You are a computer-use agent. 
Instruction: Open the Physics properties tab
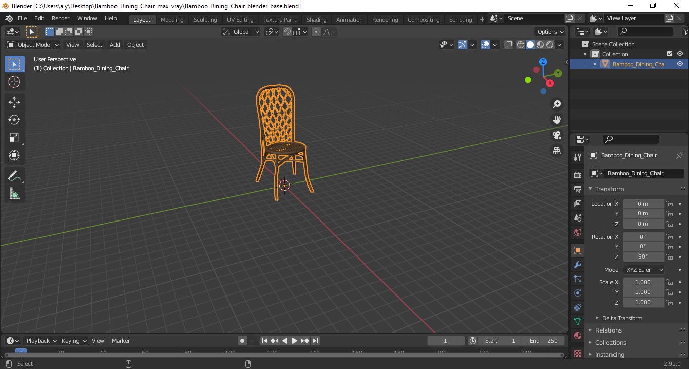[578, 293]
